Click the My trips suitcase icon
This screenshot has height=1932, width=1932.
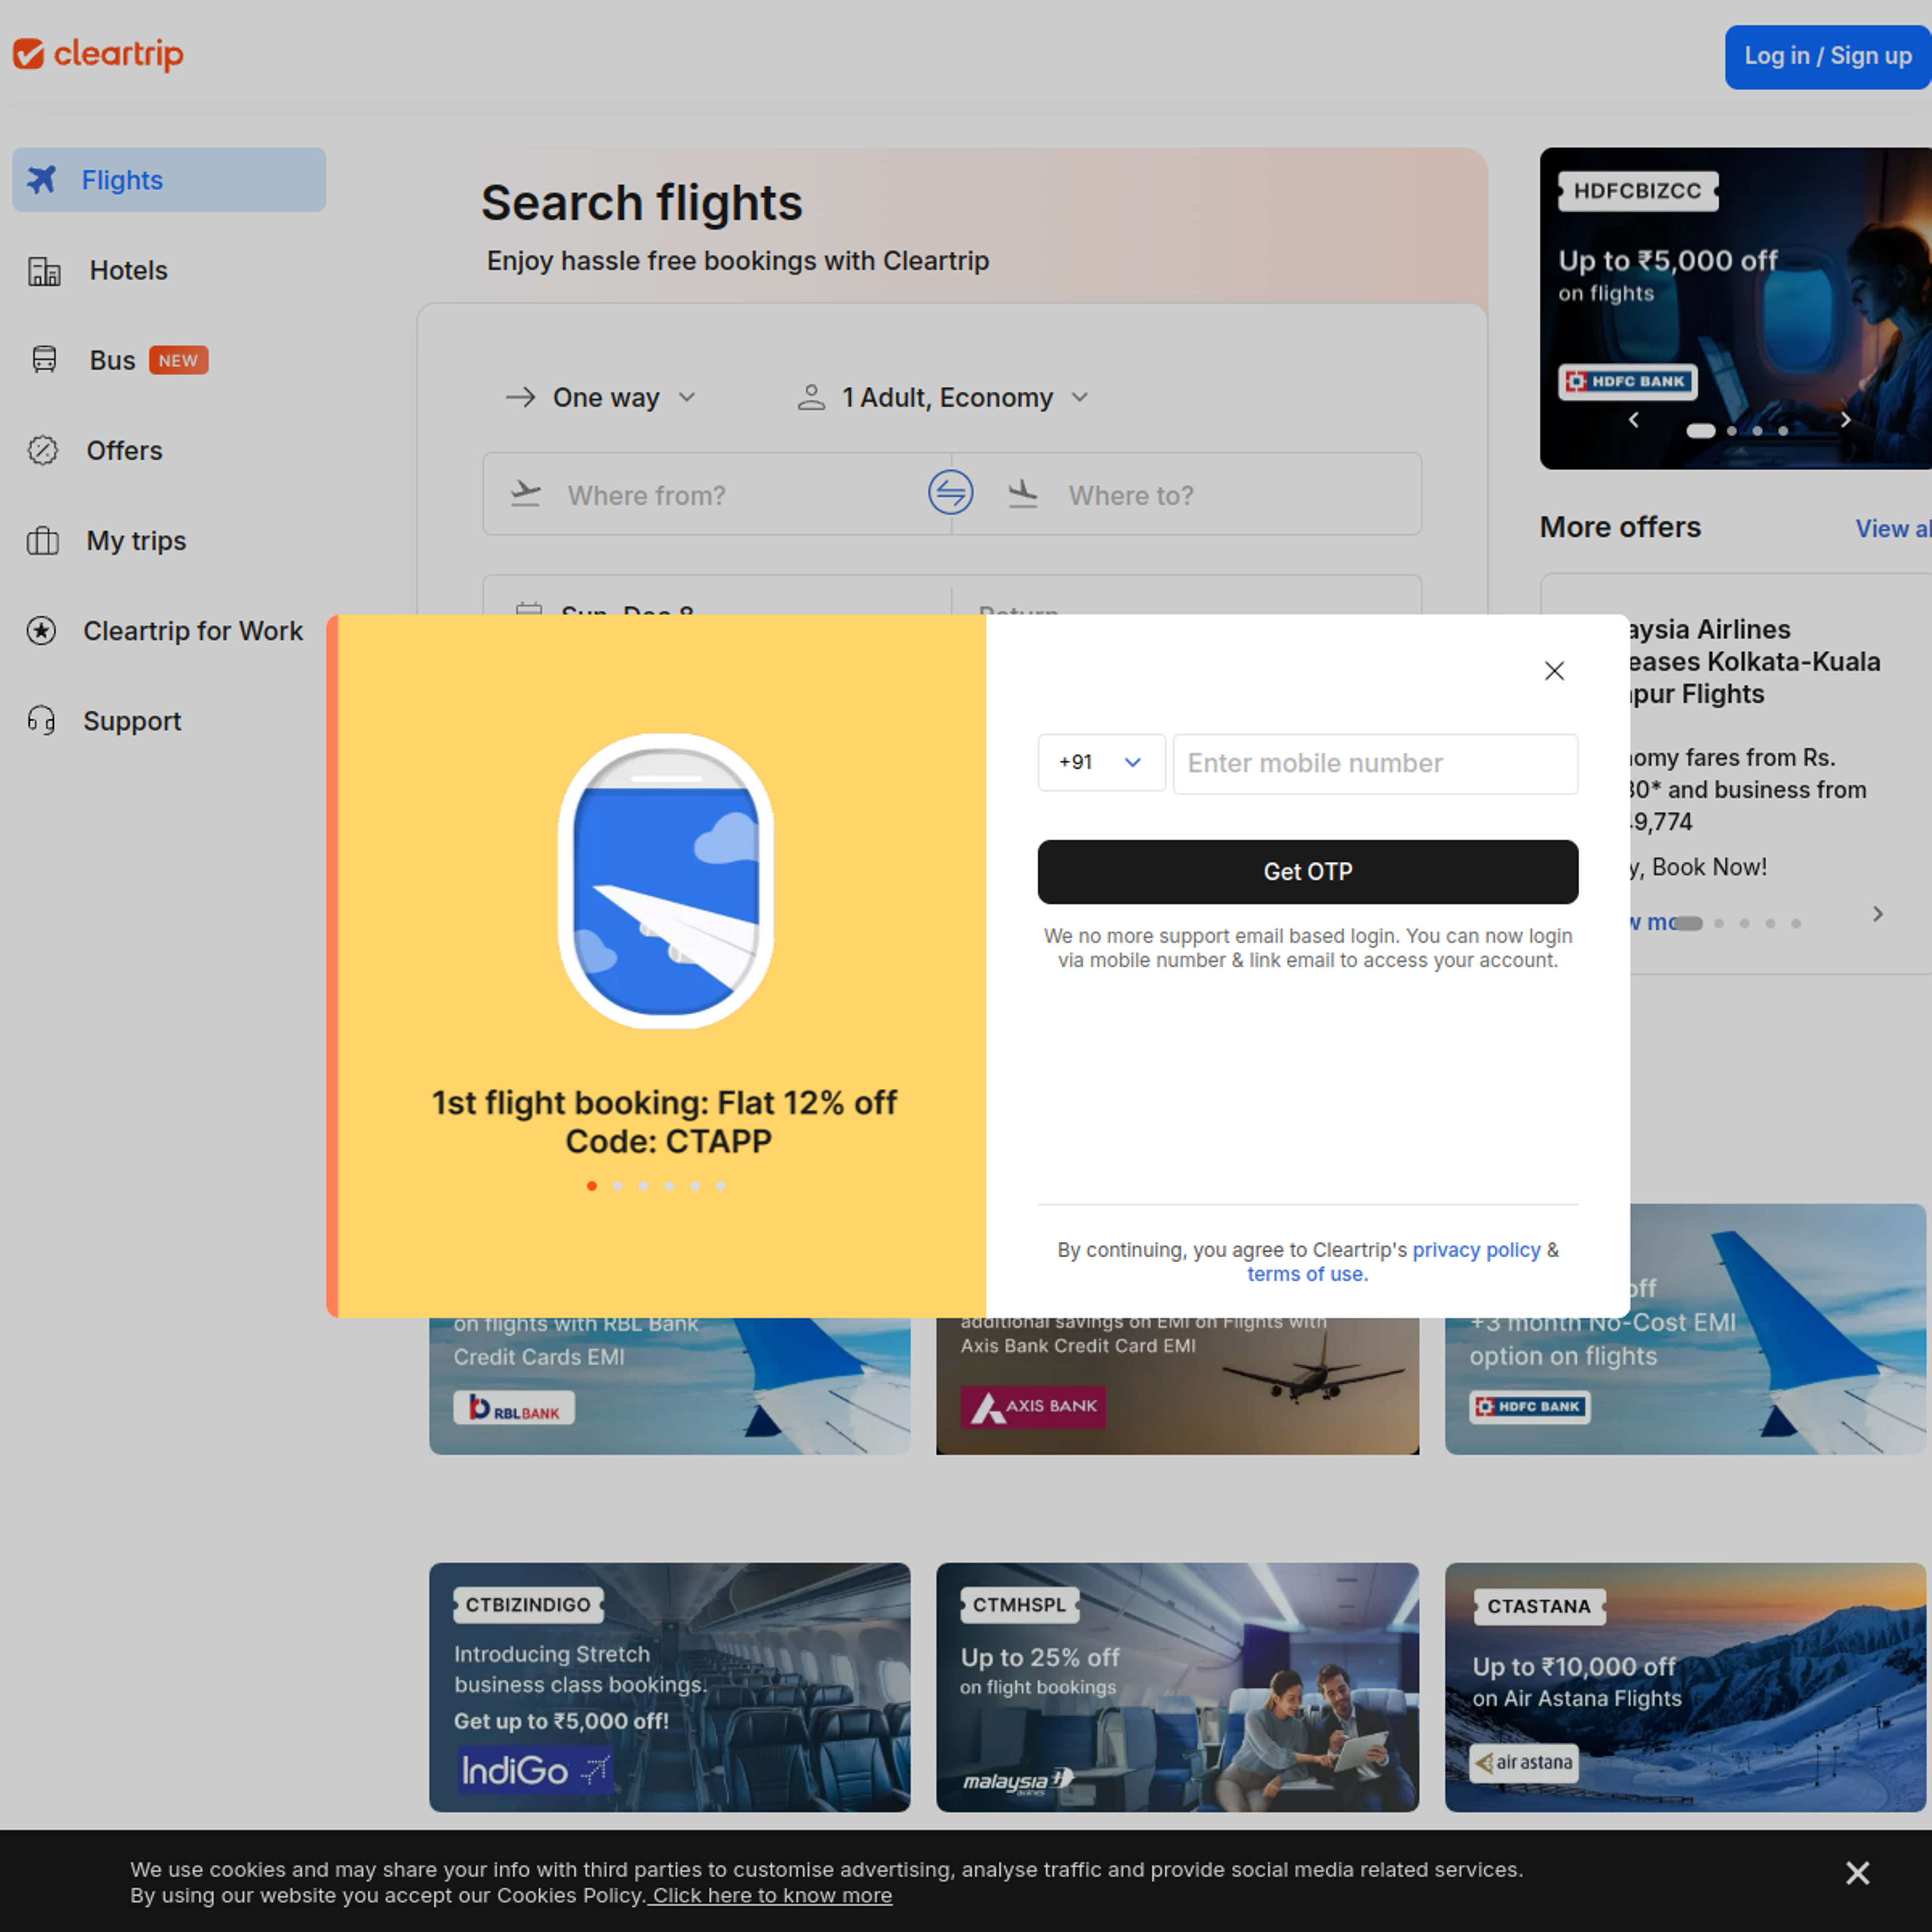pyautogui.click(x=42, y=540)
